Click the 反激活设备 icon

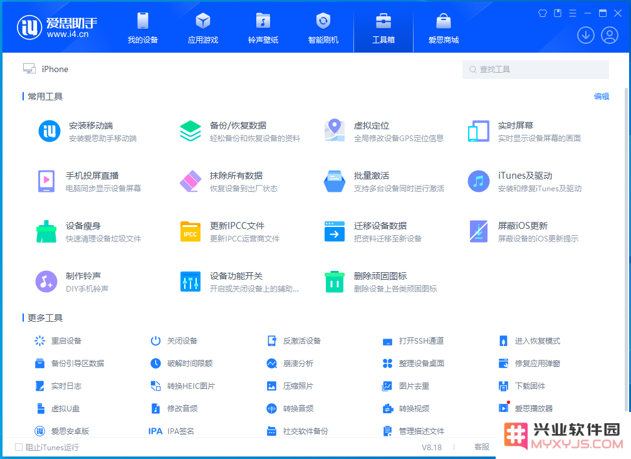[271, 341]
